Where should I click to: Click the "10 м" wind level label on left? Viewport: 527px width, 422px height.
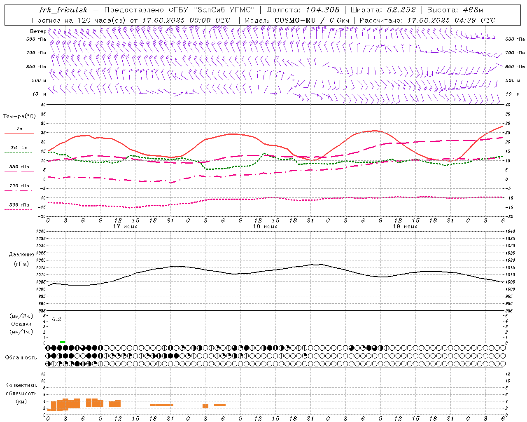pyautogui.click(x=39, y=94)
